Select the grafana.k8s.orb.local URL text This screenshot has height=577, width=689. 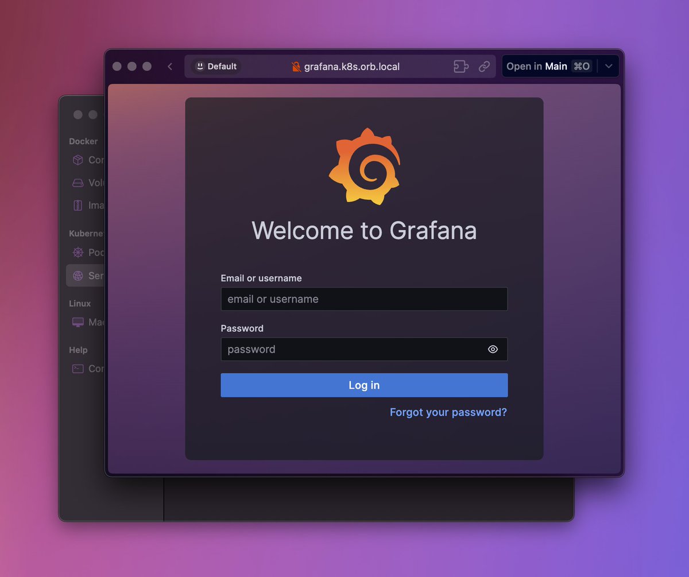coord(352,67)
